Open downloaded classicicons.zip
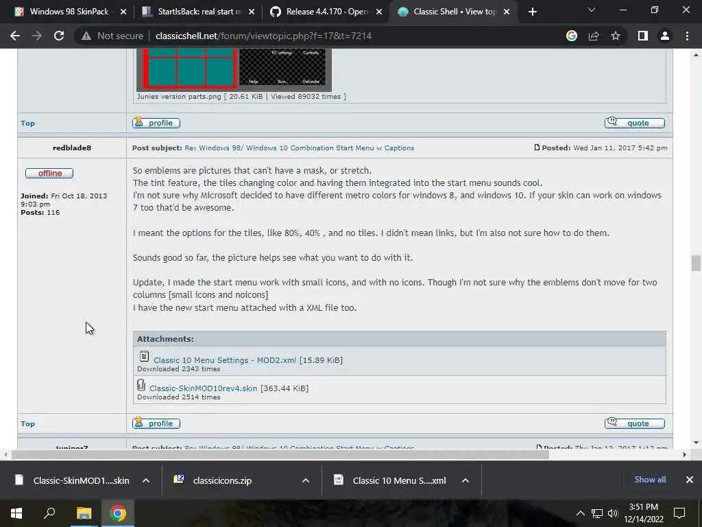 (x=213, y=480)
